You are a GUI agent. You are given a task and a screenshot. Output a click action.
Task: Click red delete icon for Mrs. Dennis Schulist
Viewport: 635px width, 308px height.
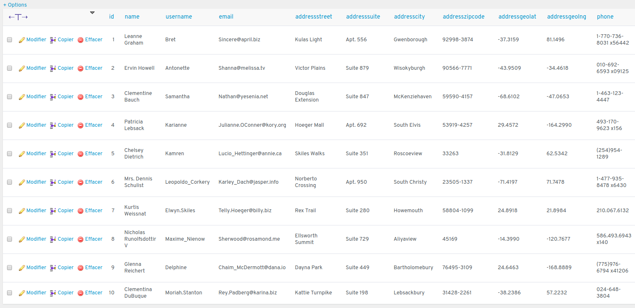click(81, 182)
